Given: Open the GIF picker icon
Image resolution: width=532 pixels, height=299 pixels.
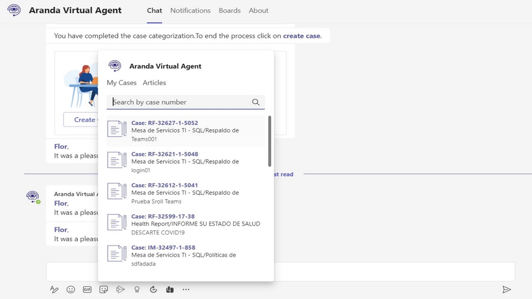Looking at the screenshot, I should 87,289.
